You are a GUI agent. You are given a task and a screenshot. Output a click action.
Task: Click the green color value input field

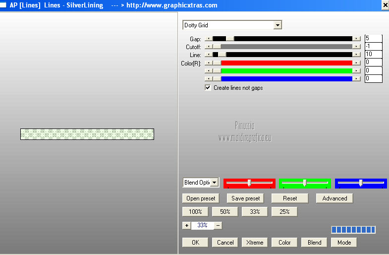pos(373,70)
